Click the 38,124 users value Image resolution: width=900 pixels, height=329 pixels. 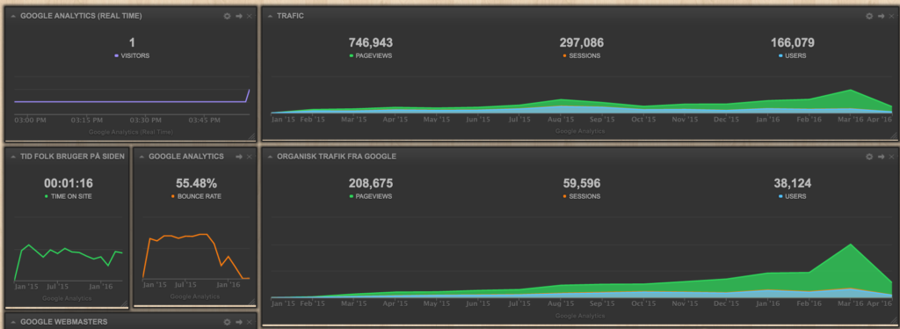(x=792, y=184)
